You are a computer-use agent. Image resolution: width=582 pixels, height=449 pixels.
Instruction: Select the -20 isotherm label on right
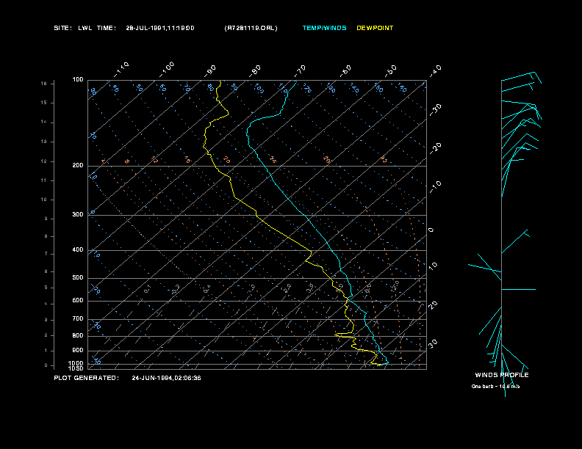coord(436,148)
